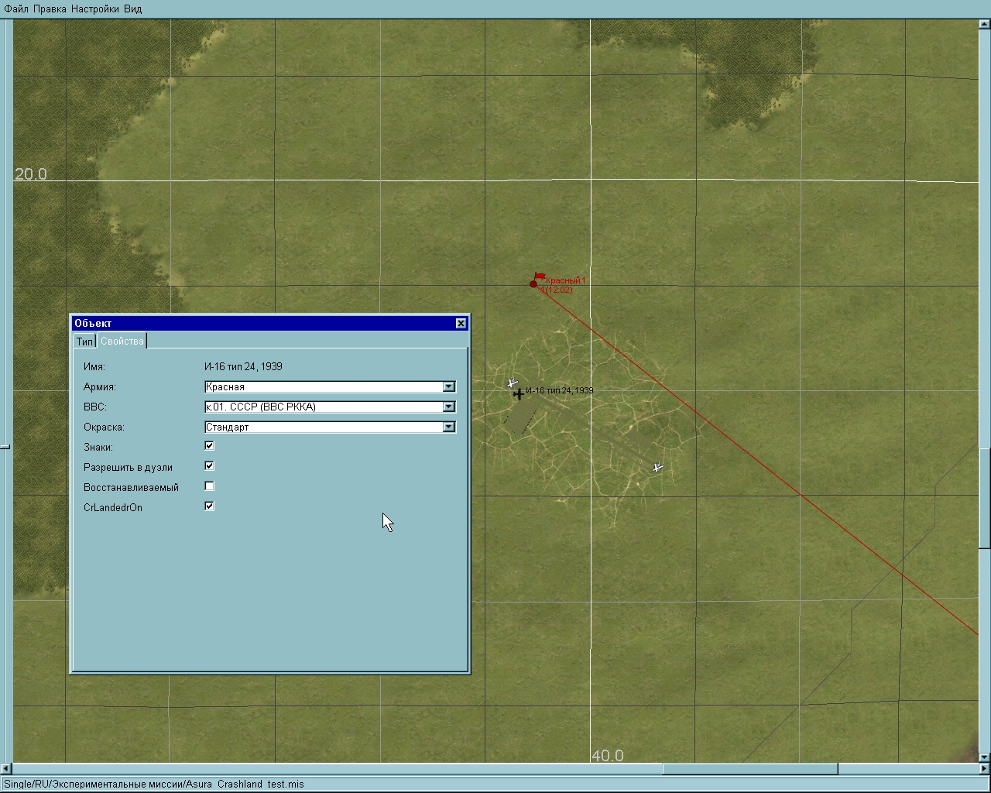The height and width of the screenshot is (793, 991).
Task: Select the black I-16 aircraft marker on map
Action: tap(518, 394)
